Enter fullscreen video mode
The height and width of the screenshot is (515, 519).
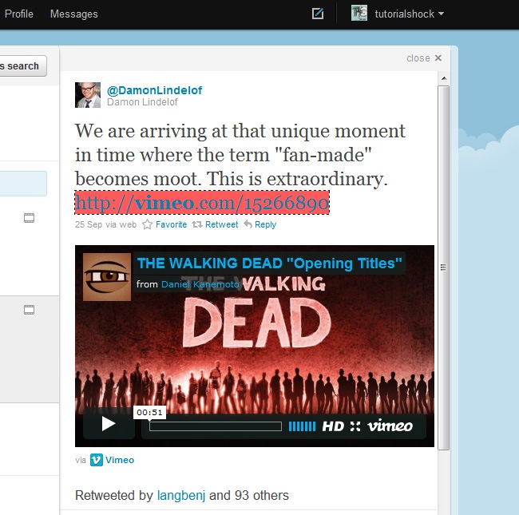tap(355, 426)
